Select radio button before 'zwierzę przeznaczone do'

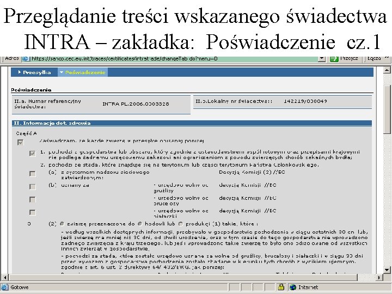coord(62,224)
